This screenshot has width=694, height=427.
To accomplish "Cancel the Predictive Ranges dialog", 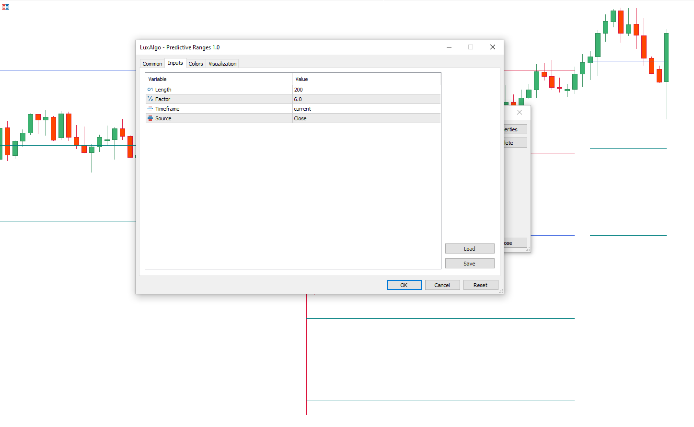I will [x=442, y=285].
